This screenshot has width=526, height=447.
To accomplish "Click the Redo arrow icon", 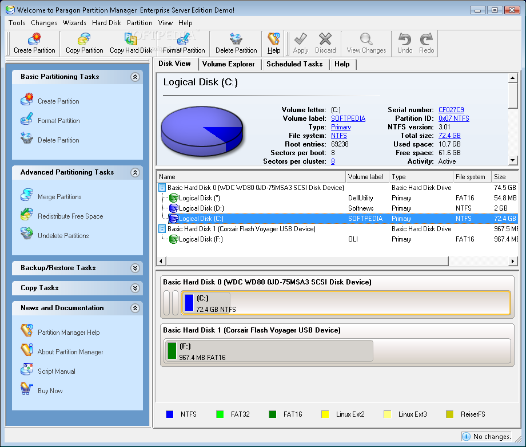I will pos(427,39).
